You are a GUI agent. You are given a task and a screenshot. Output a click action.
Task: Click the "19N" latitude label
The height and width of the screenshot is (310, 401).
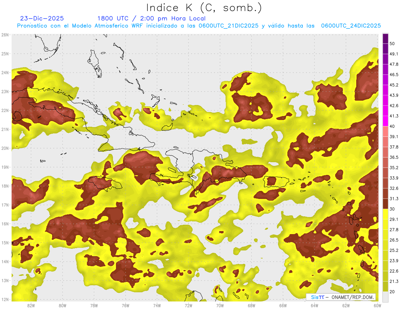pos(5,167)
